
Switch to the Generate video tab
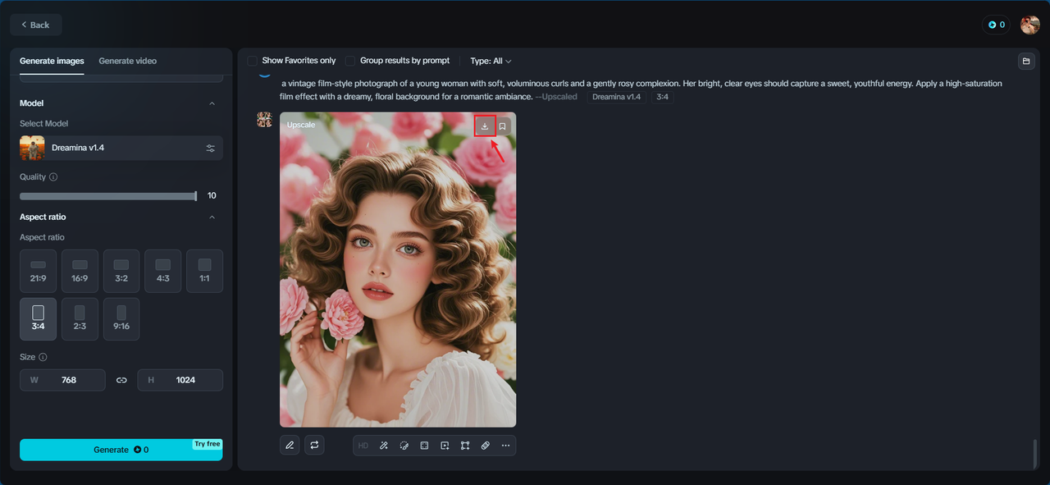[127, 61]
